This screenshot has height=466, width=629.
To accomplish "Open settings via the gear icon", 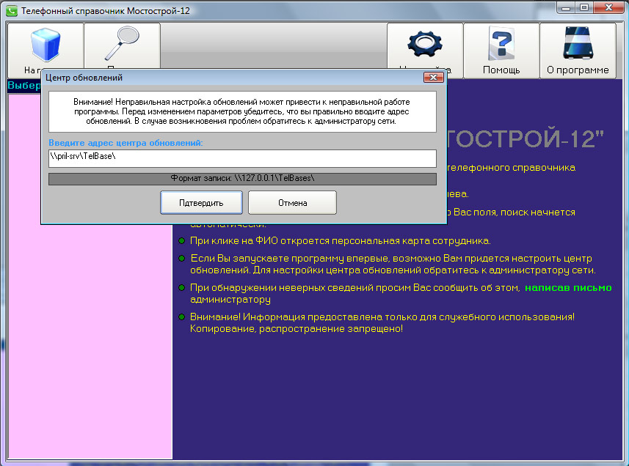I will tap(425, 43).
